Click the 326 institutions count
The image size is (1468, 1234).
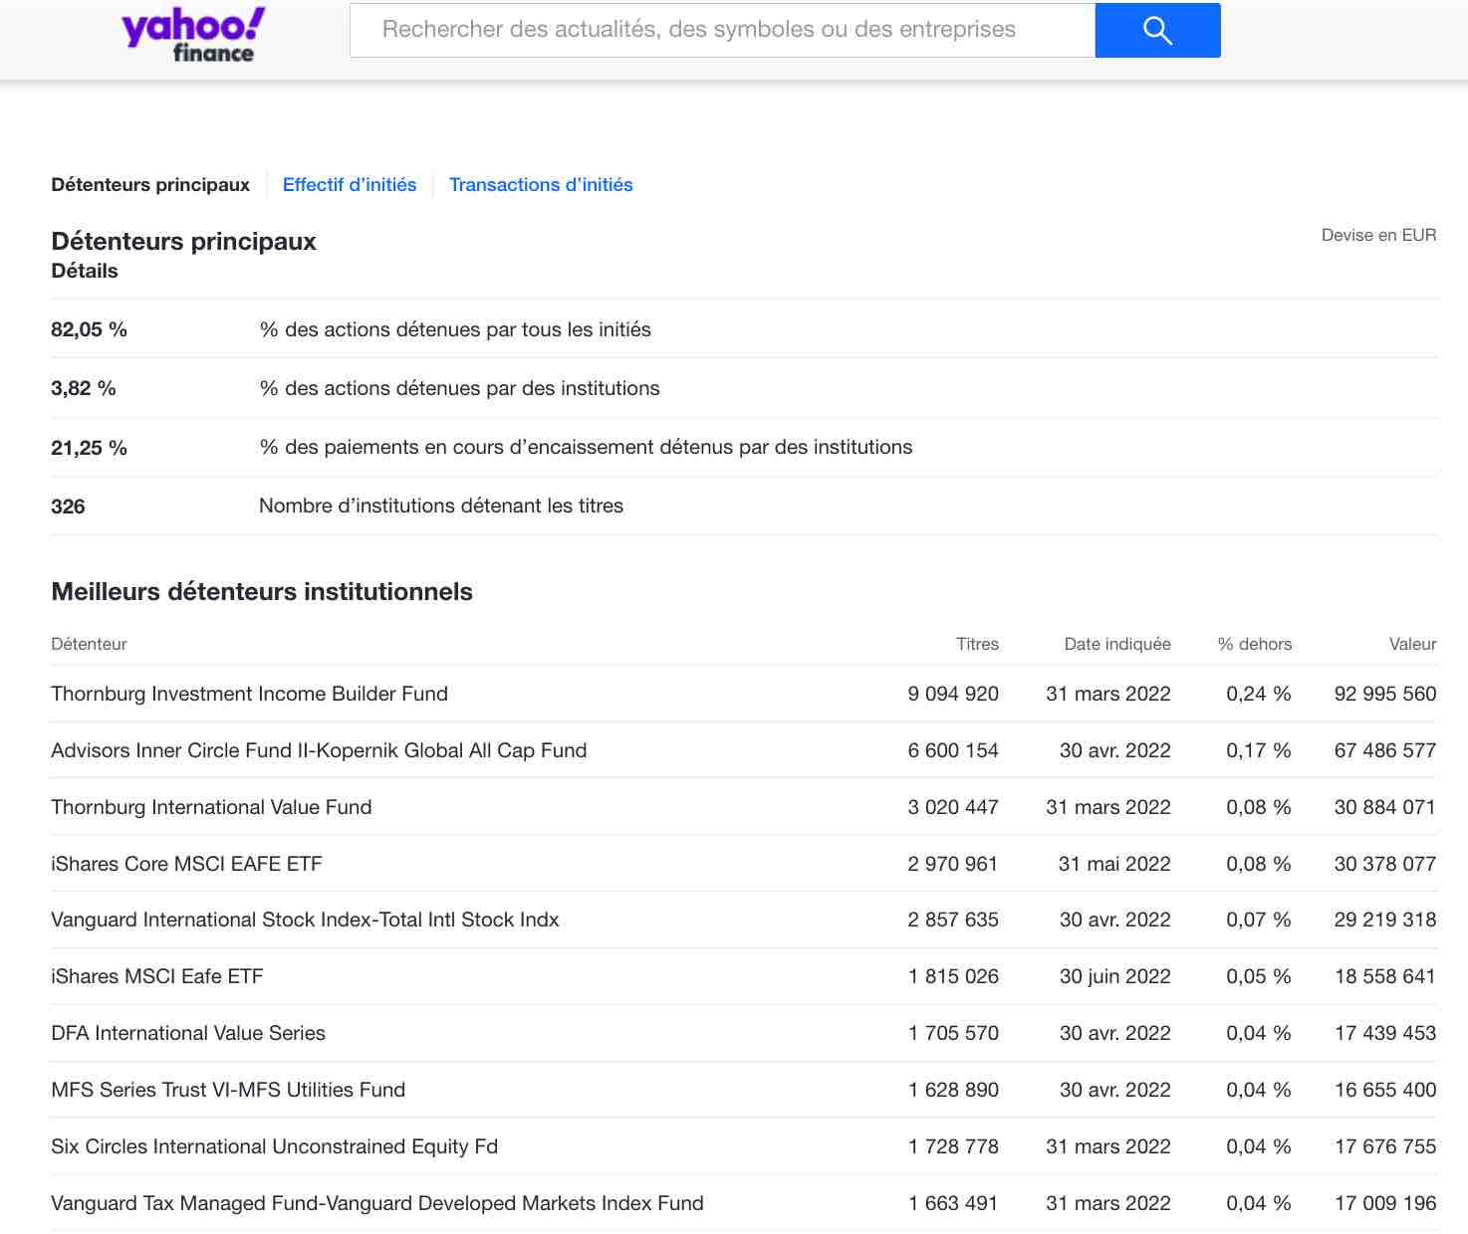tap(68, 507)
